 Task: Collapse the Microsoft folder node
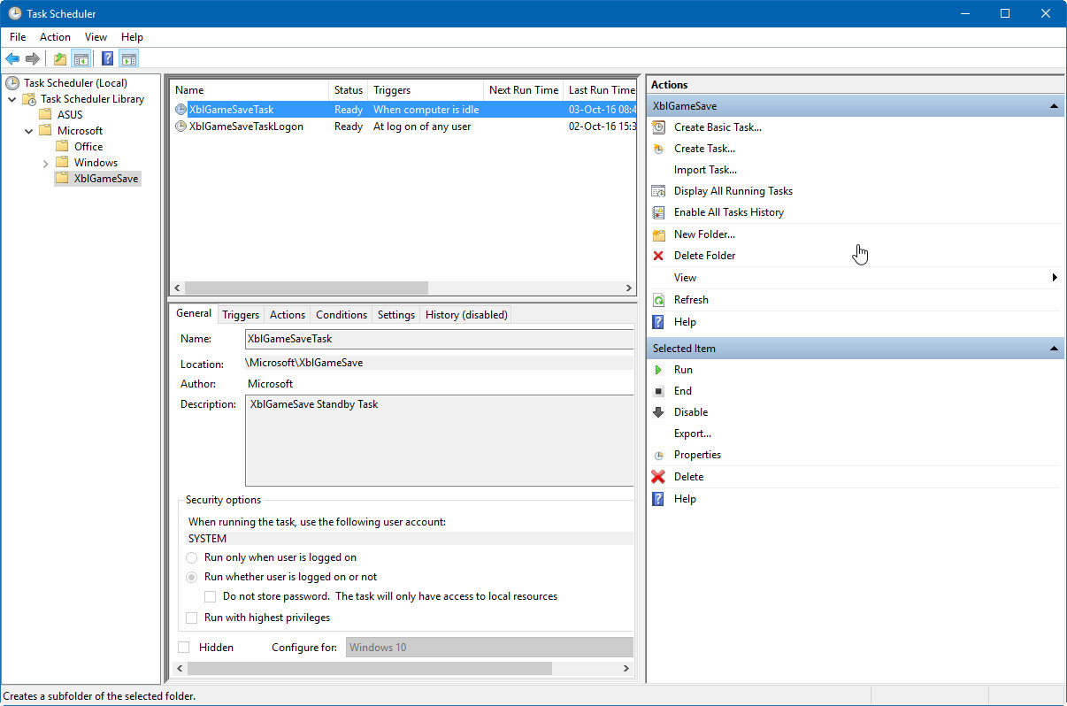click(29, 131)
